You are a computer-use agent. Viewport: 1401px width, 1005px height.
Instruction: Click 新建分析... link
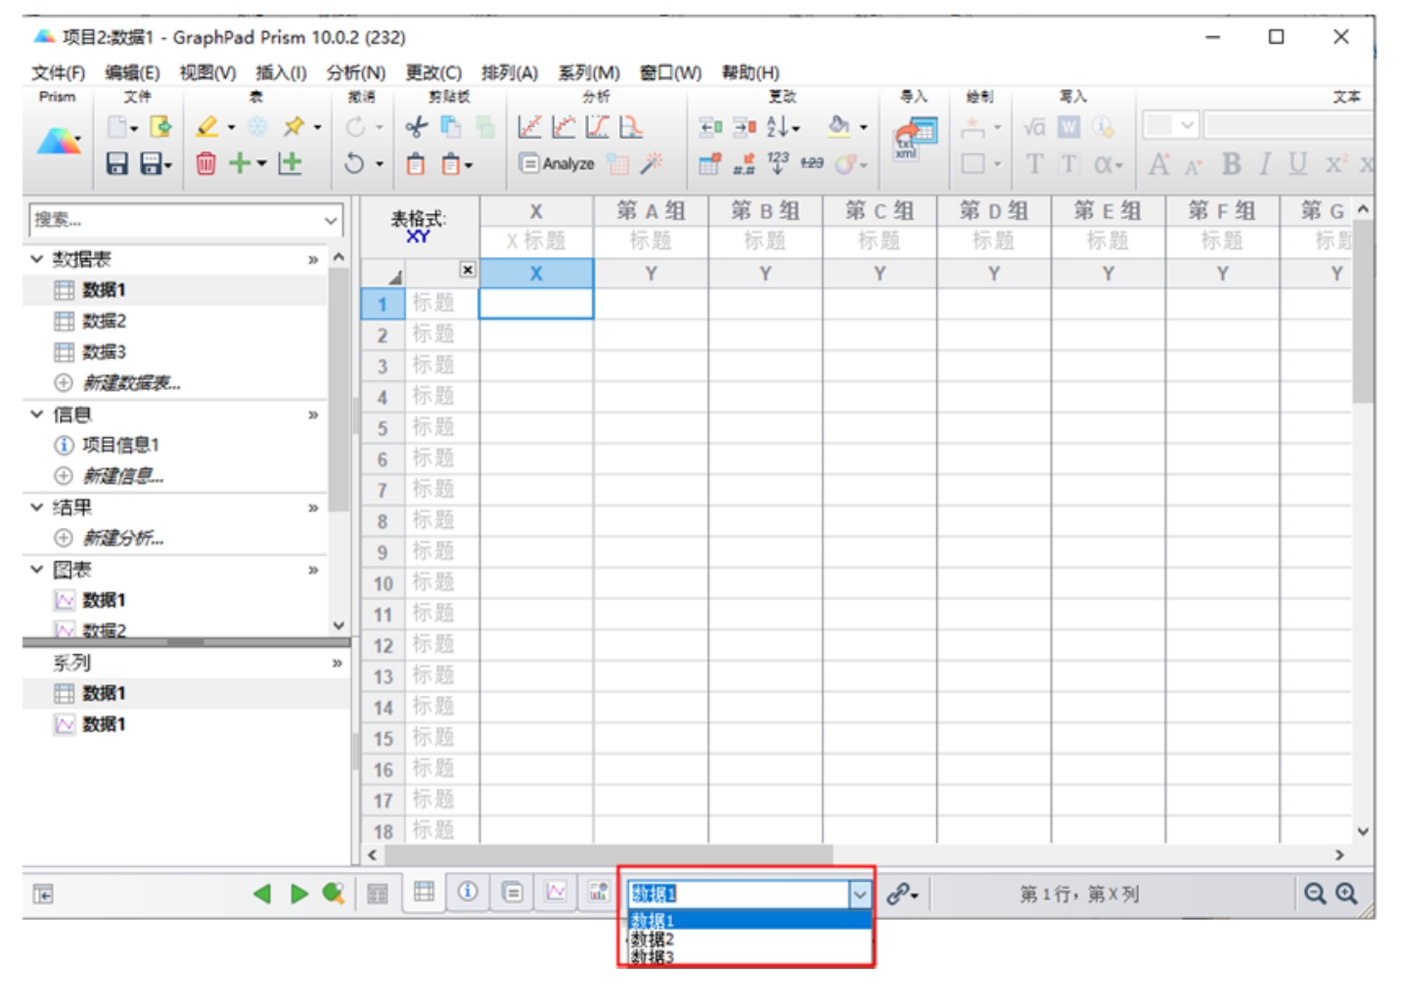[122, 538]
